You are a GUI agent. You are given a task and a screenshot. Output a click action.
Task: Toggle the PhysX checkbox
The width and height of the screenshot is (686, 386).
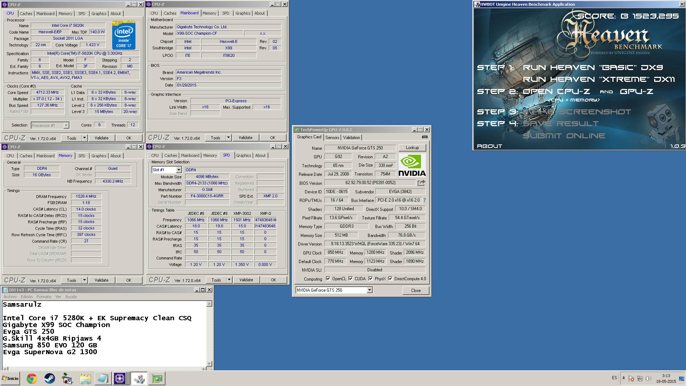[x=371, y=279]
